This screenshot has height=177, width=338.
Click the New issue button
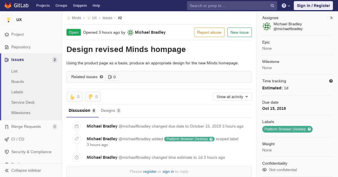(239, 32)
